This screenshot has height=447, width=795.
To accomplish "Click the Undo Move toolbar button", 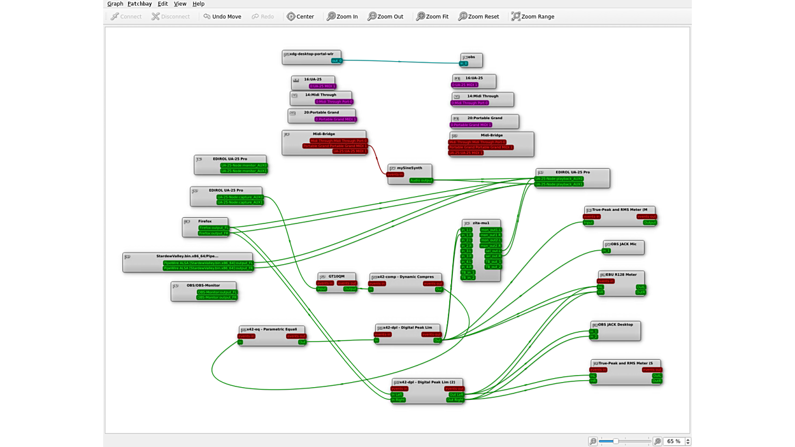I will (x=222, y=17).
